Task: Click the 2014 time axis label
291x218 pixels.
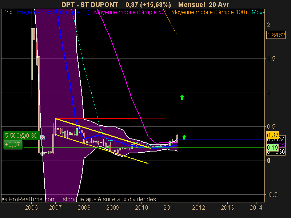Action: pos(256,207)
